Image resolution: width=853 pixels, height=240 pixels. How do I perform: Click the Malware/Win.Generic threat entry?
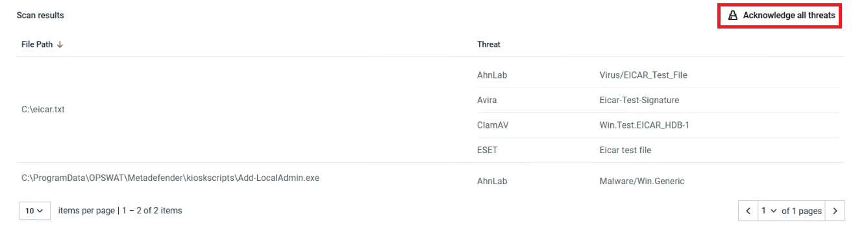[x=642, y=181]
